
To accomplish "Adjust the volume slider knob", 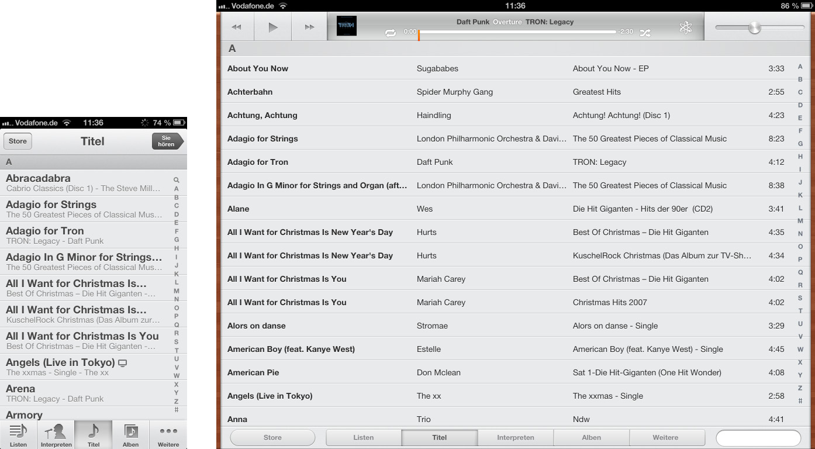I will pyautogui.click(x=755, y=27).
